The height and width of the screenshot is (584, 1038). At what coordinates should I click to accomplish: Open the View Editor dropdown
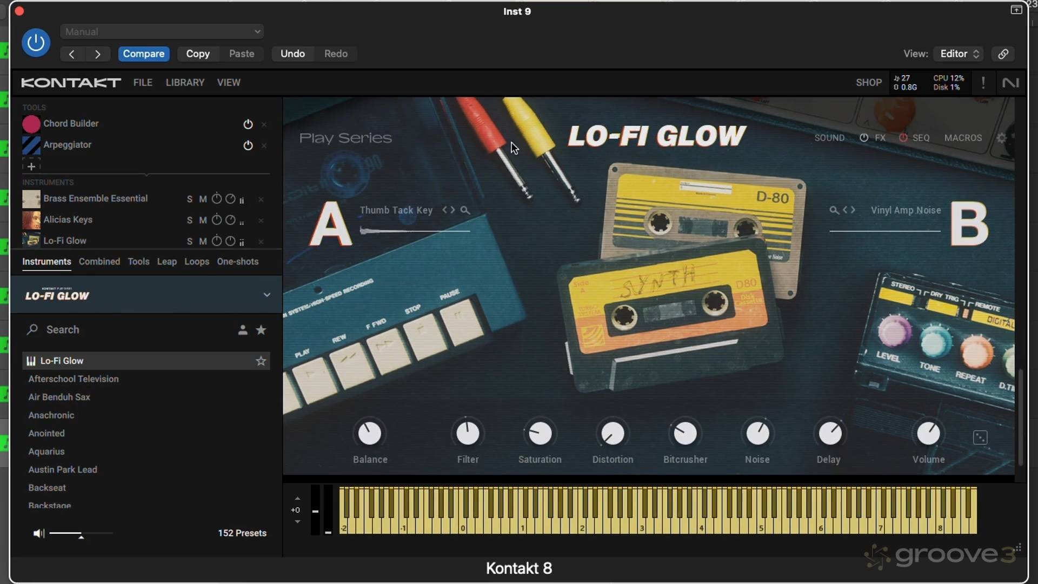click(959, 54)
